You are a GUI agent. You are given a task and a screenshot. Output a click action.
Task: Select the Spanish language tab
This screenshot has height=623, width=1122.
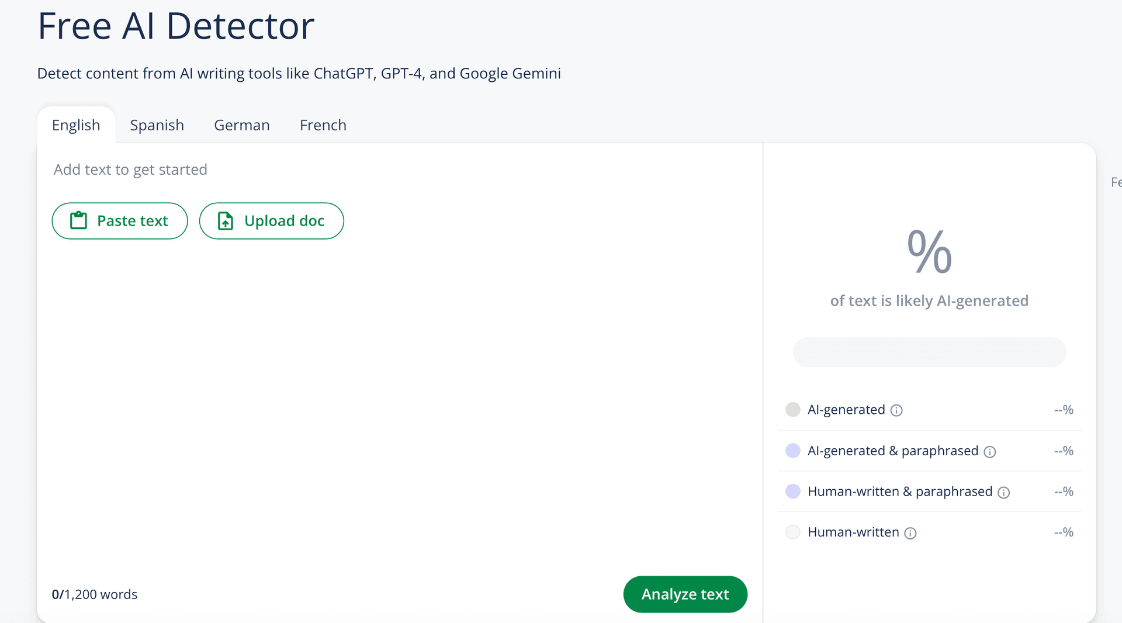tap(157, 125)
